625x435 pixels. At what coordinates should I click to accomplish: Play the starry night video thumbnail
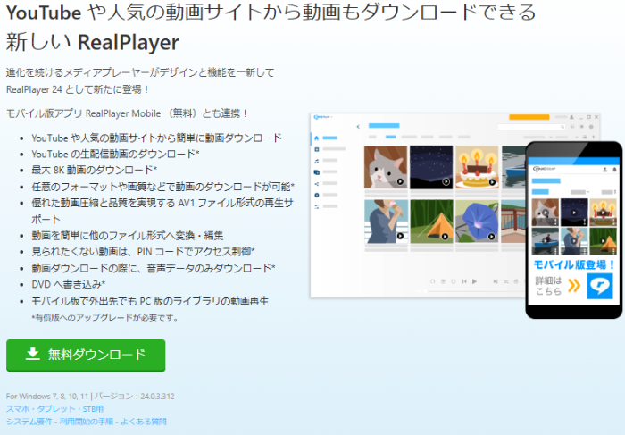click(x=431, y=167)
